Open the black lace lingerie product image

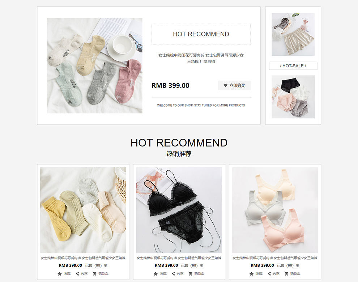pyautogui.click(x=179, y=210)
